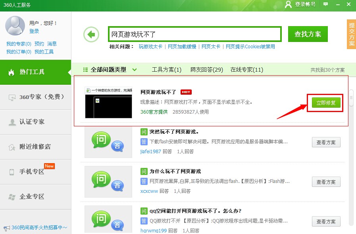The width and height of the screenshot is (356, 234).
Task: Click the 登录 link under user greeting
Action: click(x=34, y=31)
